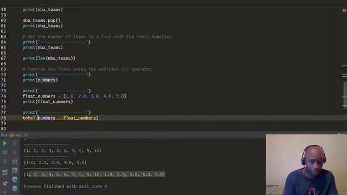Click the highlighted combined list output line
This screenshot has height=195, width=347.
pos(94,174)
